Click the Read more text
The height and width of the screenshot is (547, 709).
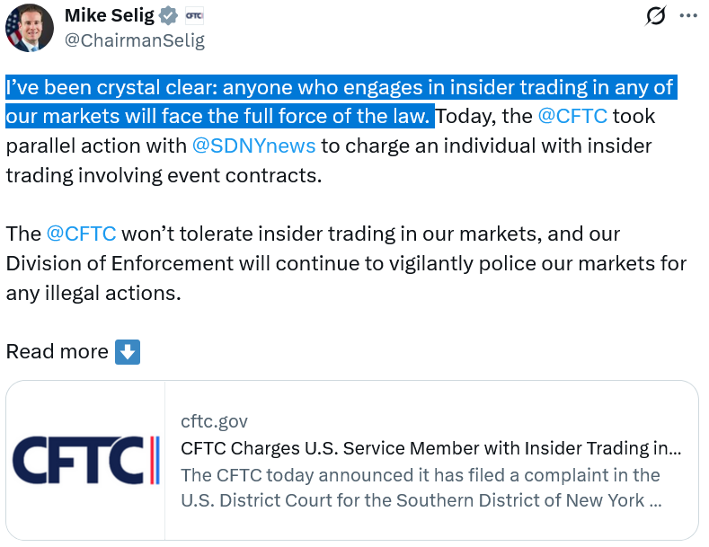coord(57,352)
